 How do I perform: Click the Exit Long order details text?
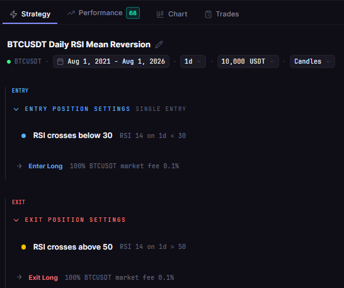click(x=119, y=277)
